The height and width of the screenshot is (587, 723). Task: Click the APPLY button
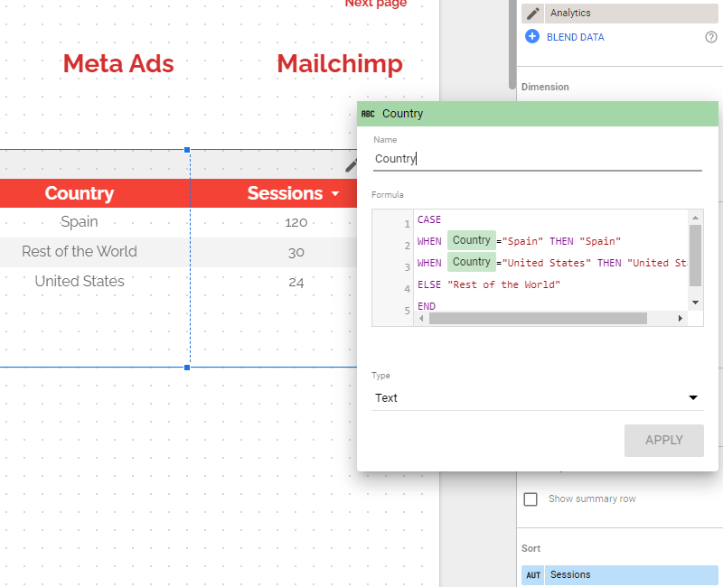pos(664,441)
